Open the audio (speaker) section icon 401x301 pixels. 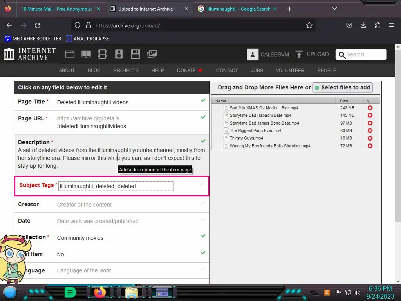[x=119, y=54]
